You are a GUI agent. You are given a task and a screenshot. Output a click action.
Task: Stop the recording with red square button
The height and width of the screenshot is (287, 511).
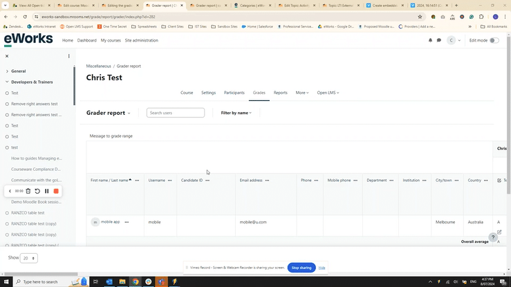pyautogui.click(x=56, y=192)
